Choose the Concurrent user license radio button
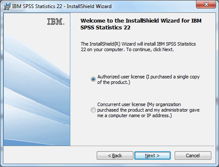This screenshot has height=167, width=219. 93,110
